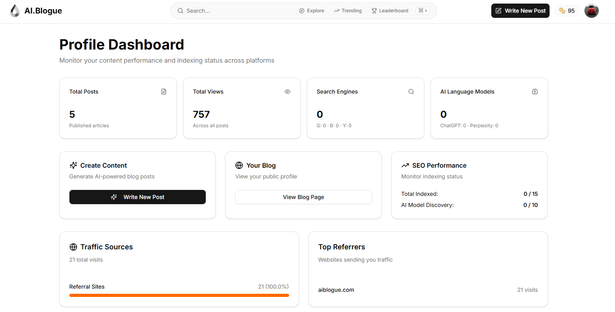
Task: Click the globe icon beside Your Blog
Action: click(x=239, y=165)
